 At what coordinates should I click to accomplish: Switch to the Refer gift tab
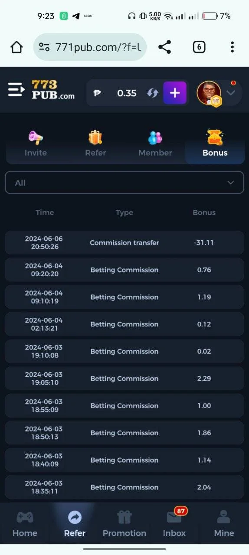95,144
